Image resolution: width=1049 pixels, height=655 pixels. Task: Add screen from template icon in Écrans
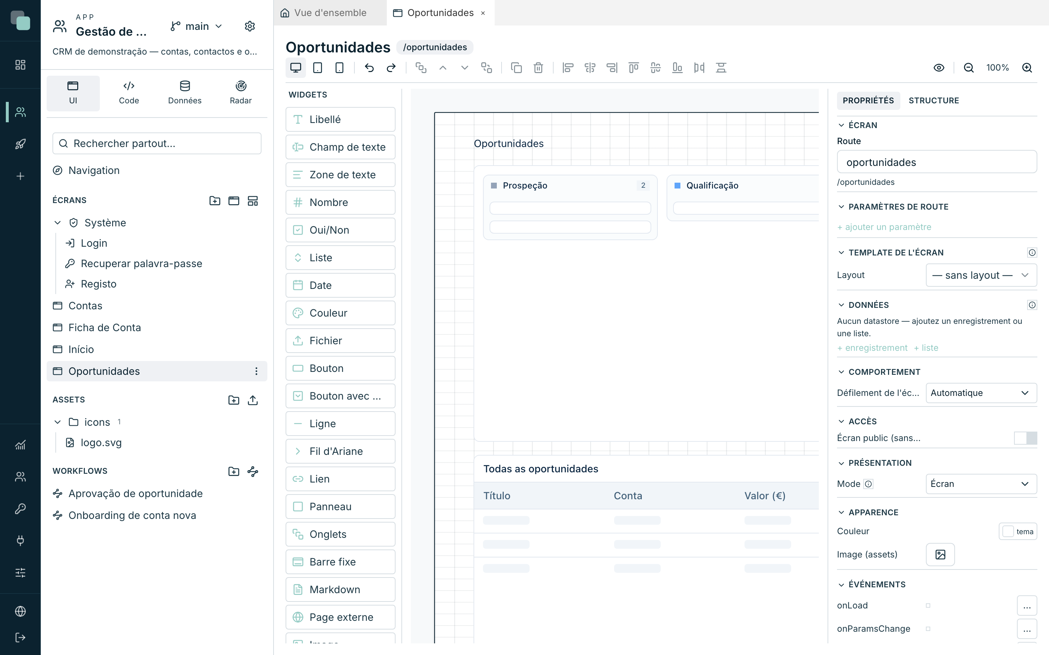[253, 201]
